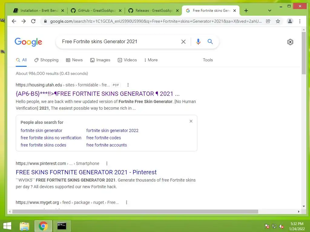Open the FREE FORTNITE SKINS GENERATOR PDF result
310x232 pixels.
97,94
